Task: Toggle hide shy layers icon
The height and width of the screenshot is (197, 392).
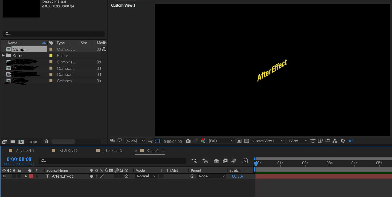Action: tap(216, 161)
